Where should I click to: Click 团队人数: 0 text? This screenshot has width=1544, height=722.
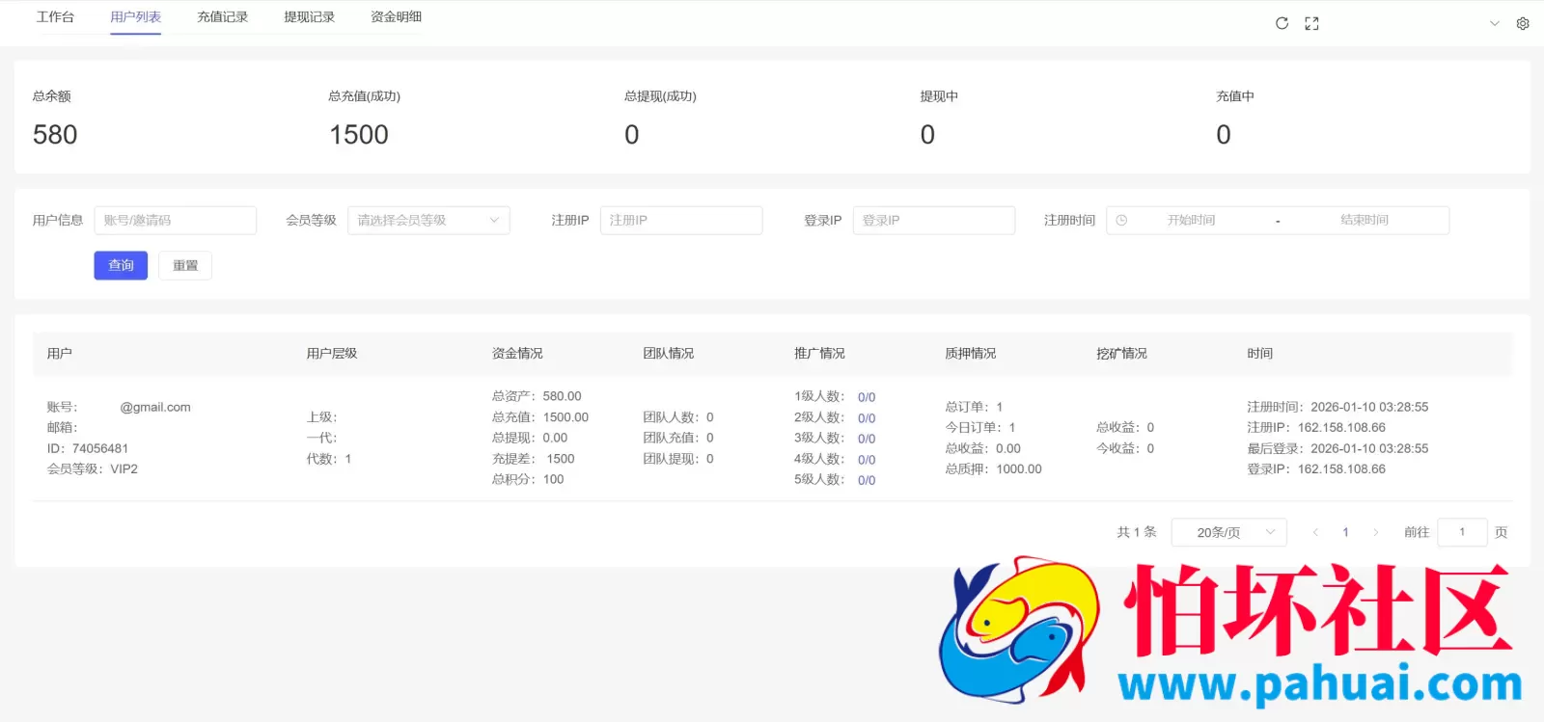pos(678,417)
